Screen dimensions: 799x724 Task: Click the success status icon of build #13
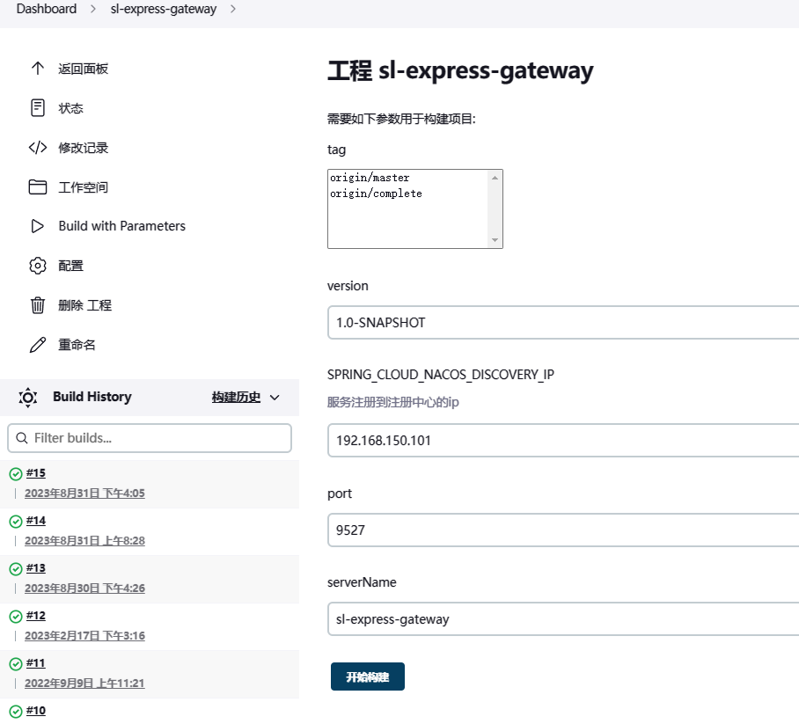coord(16,568)
